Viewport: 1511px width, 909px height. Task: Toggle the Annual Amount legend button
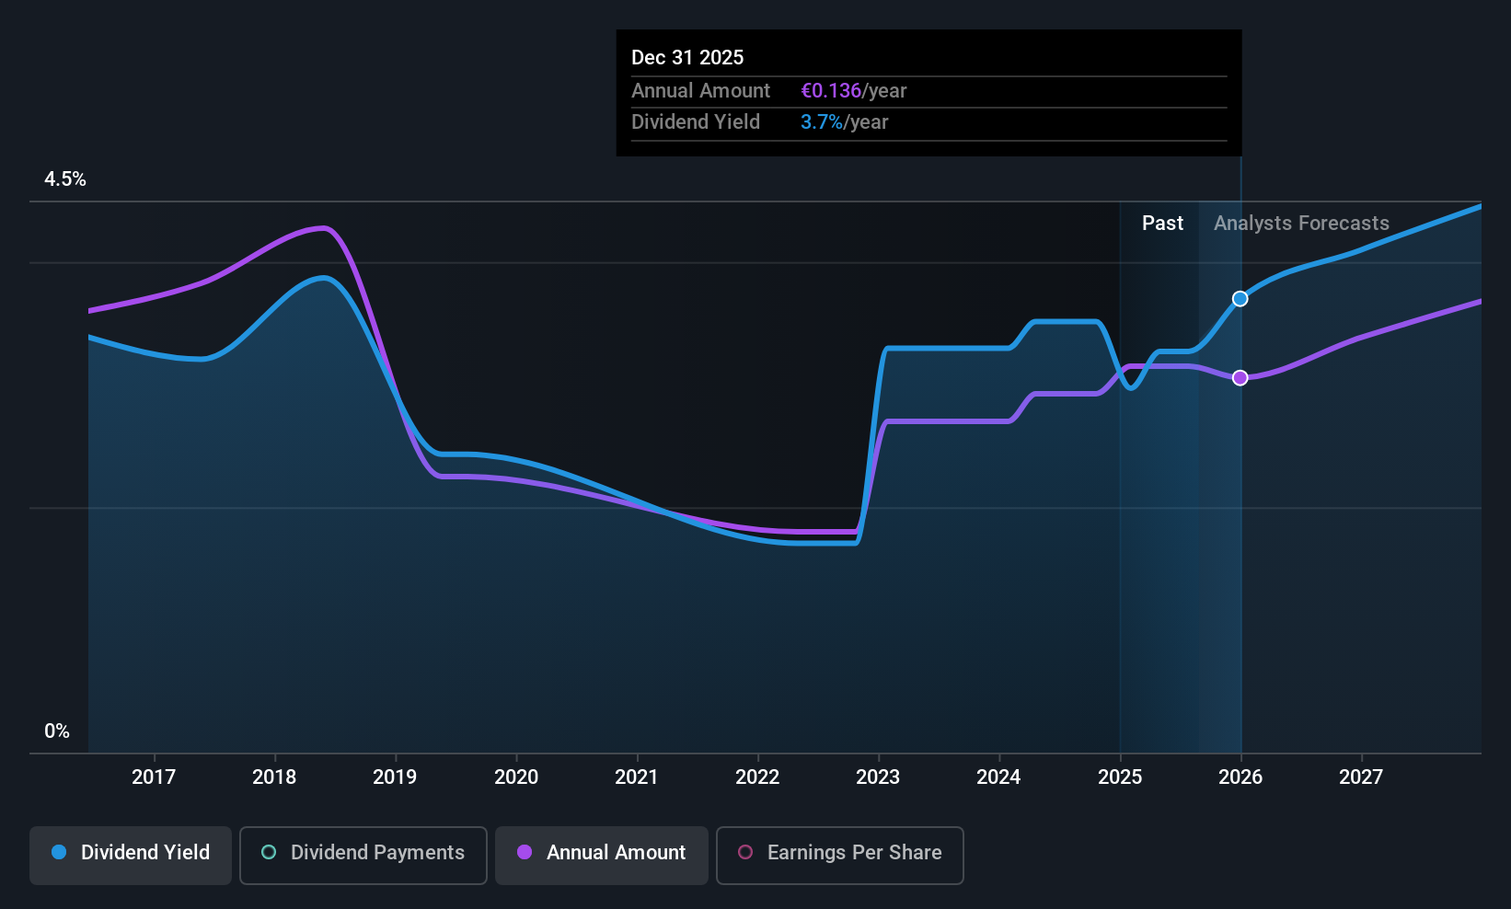tap(602, 855)
